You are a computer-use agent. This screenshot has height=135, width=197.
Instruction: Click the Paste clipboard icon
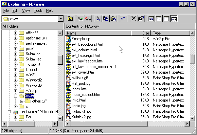pyautogui.click(x=113, y=19)
